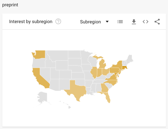This screenshot has width=168, height=129.
Task: Select Ohio on the map
Action: tap(106, 71)
